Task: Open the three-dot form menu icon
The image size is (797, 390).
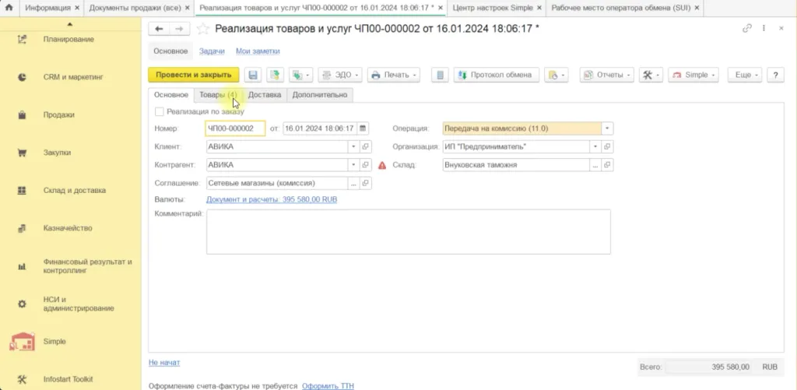Action: [x=764, y=29]
